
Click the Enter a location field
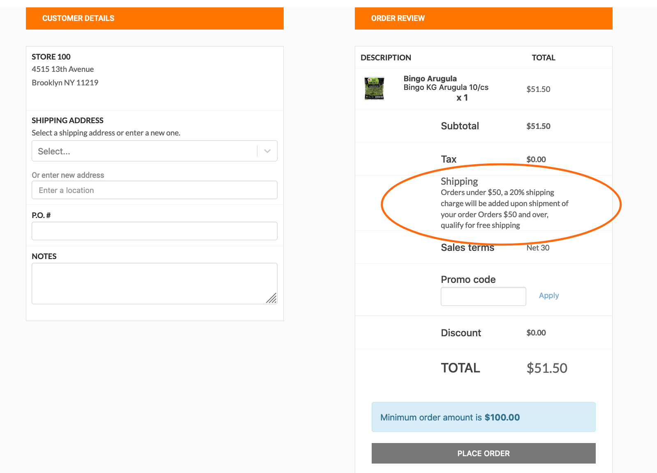pos(154,190)
